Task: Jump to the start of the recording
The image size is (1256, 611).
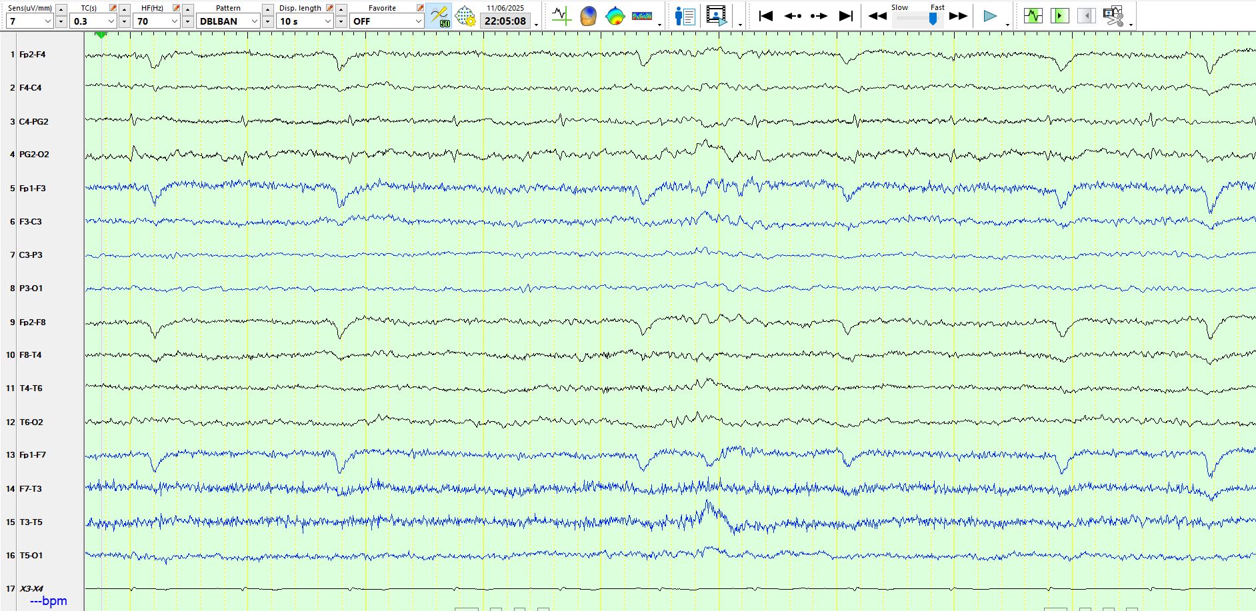Action: [766, 16]
